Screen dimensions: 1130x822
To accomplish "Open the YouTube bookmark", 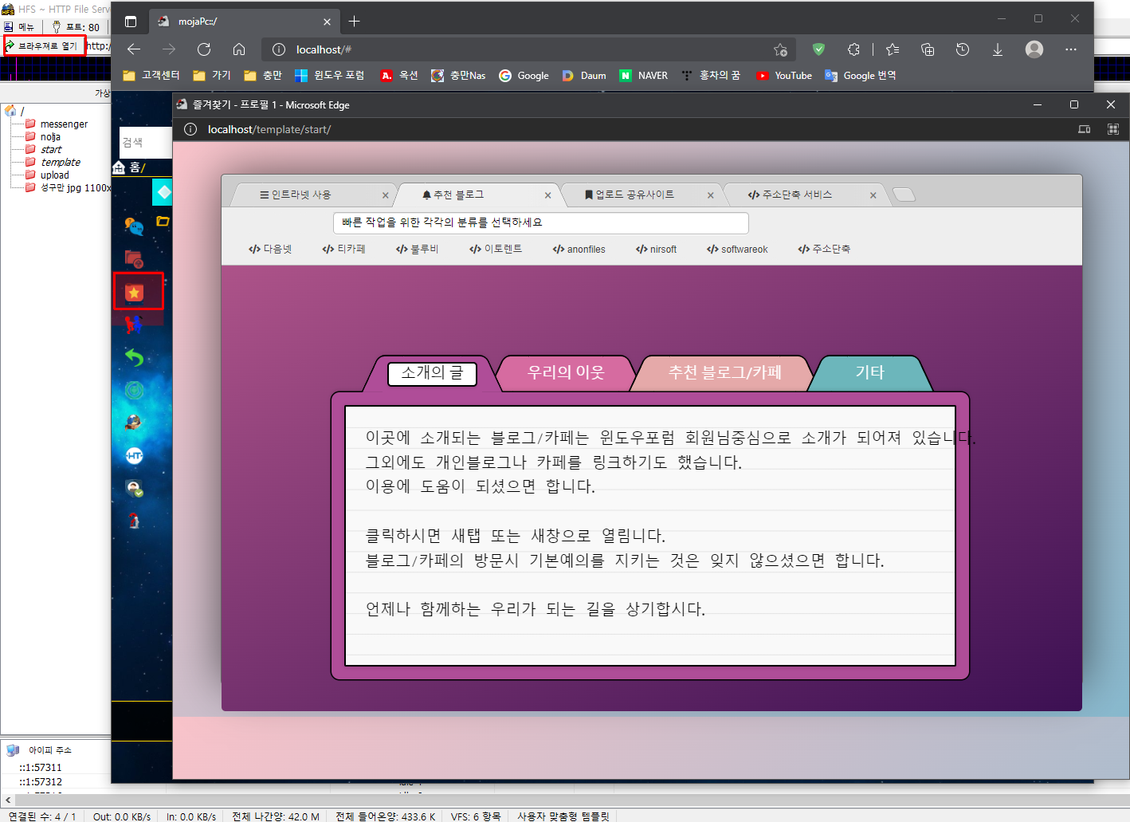I will click(x=784, y=76).
